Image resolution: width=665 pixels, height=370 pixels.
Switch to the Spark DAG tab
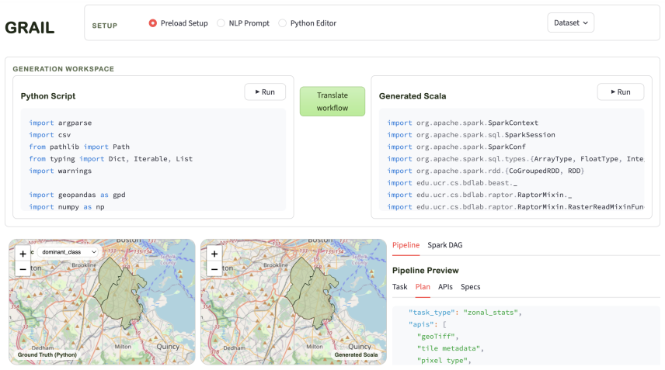[x=445, y=245]
